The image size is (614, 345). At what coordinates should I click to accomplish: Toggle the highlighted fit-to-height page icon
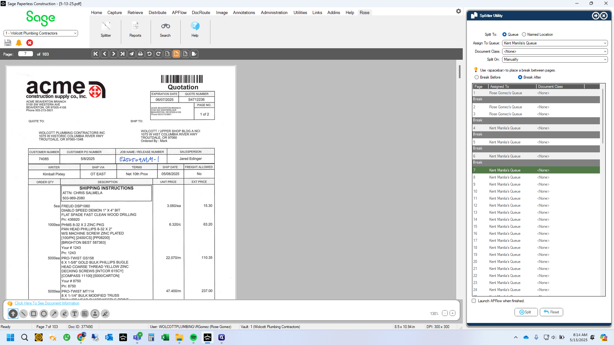176,54
